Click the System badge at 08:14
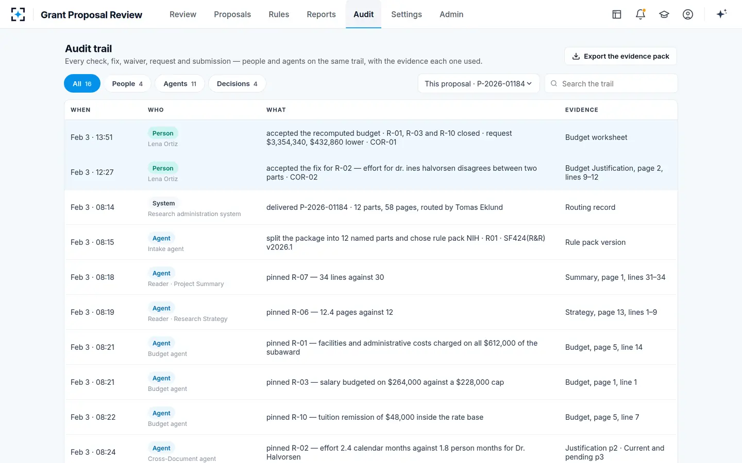742x463 pixels. 163,203
